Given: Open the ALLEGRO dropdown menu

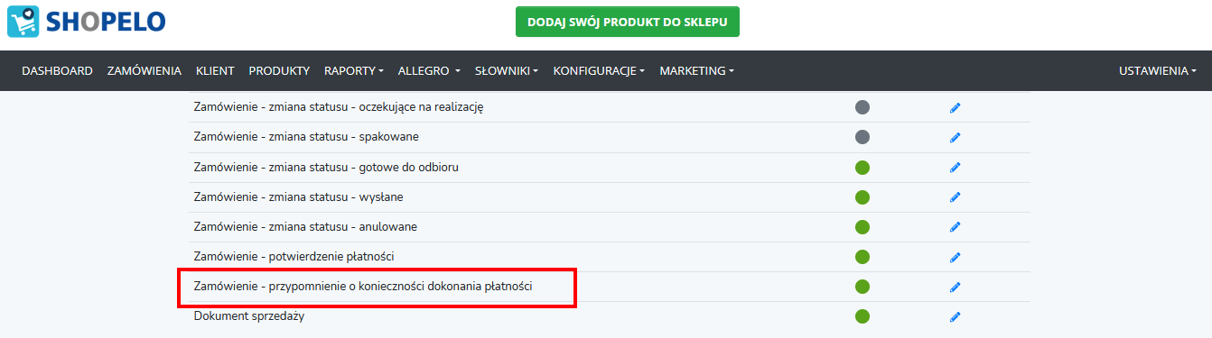Looking at the screenshot, I should 429,70.
